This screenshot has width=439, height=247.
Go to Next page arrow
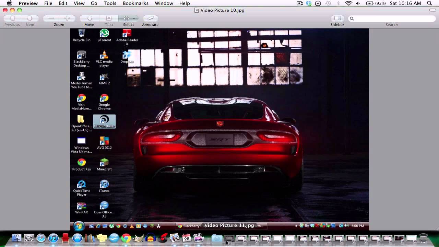coord(30,18)
